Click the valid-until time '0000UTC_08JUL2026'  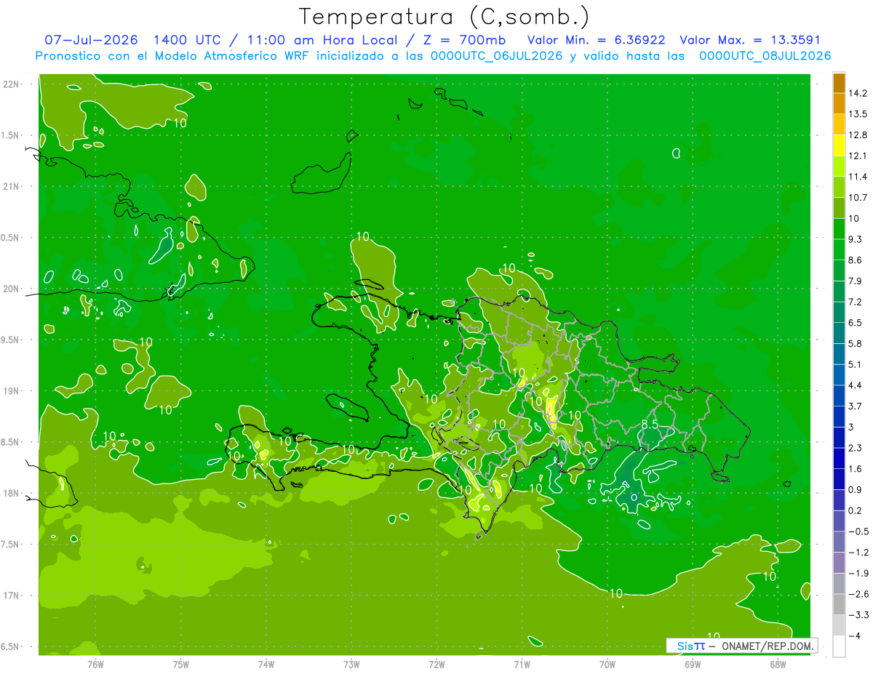point(765,56)
